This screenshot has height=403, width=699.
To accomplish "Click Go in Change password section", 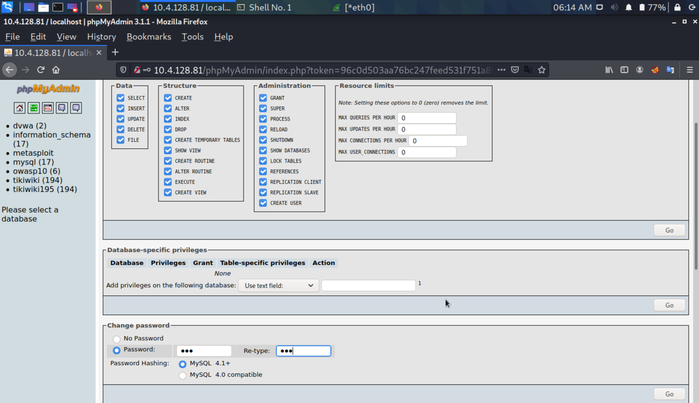I will click(x=669, y=394).
